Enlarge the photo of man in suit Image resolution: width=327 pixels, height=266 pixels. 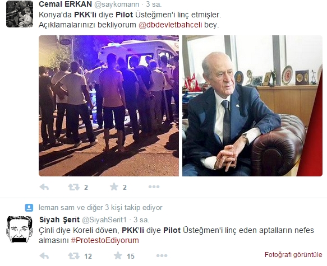[x=252, y=106]
